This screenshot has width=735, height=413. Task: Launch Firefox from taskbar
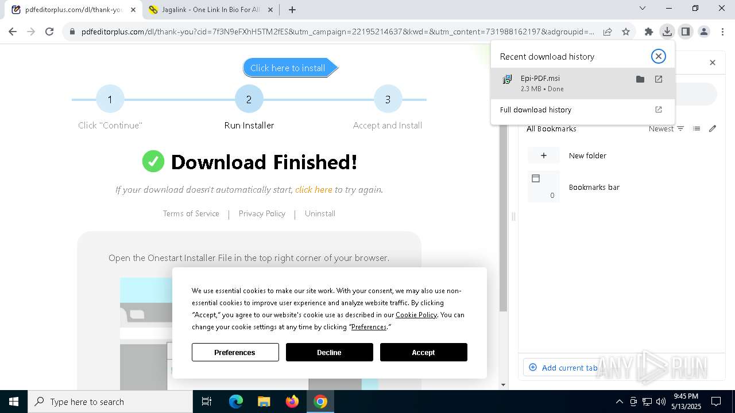click(292, 402)
